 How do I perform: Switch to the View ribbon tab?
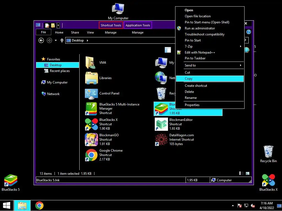point(90,32)
